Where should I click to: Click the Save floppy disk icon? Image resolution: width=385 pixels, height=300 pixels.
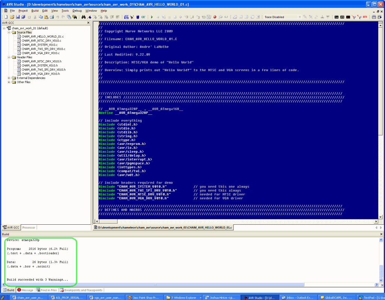point(18,17)
